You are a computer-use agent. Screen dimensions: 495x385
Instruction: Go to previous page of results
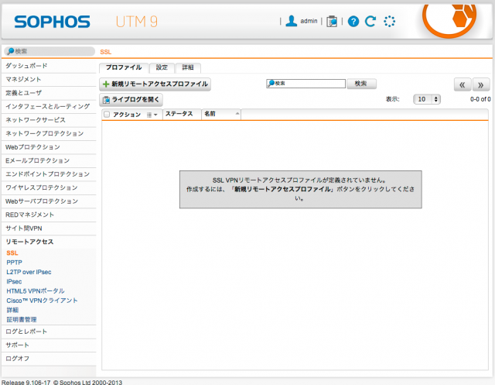pos(462,84)
